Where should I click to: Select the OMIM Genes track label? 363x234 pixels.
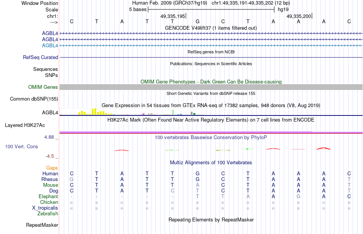coord(43,87)
